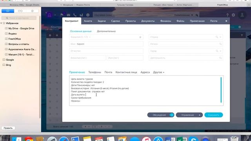Switch to the Проекты tab
The width and height of the screenshot is (251, 141).
[131, 21]
